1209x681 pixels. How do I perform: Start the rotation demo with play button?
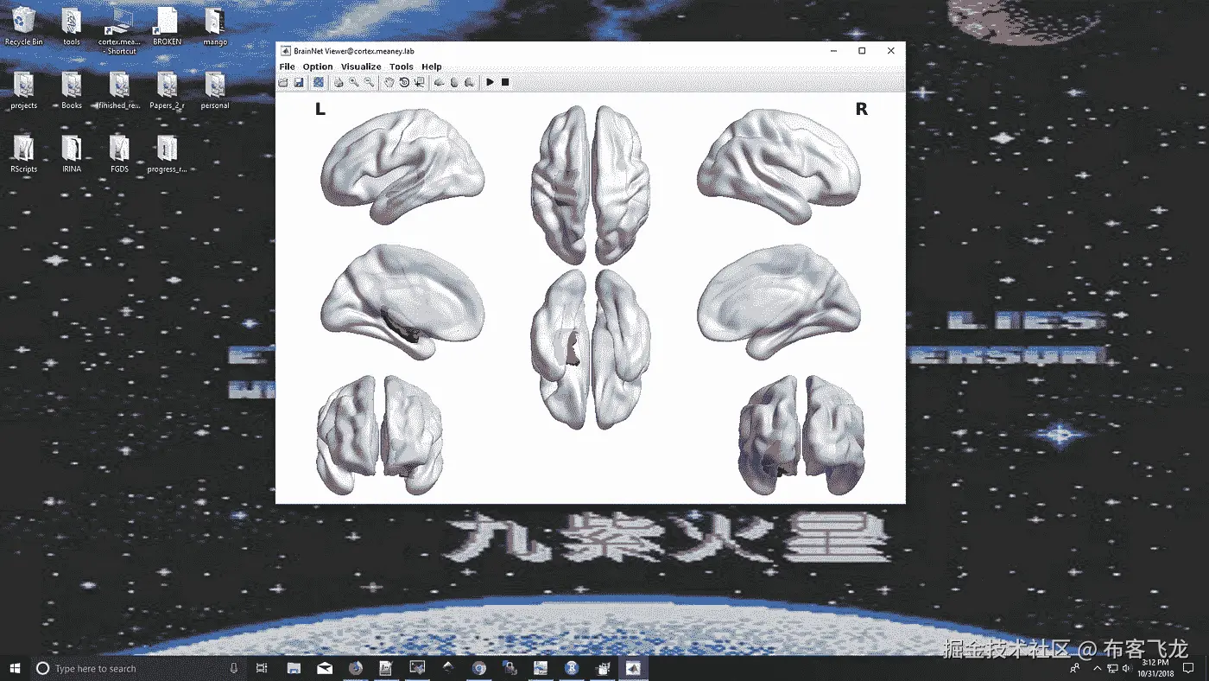[490, 82]
